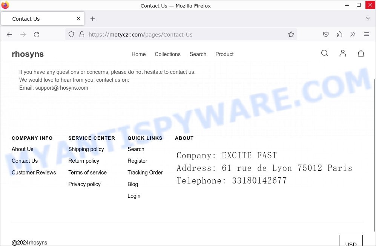Screen dimensions: 376x246
Task: Click Search under Quick Links
Action: pyautogui.click(x=136, y=149)
